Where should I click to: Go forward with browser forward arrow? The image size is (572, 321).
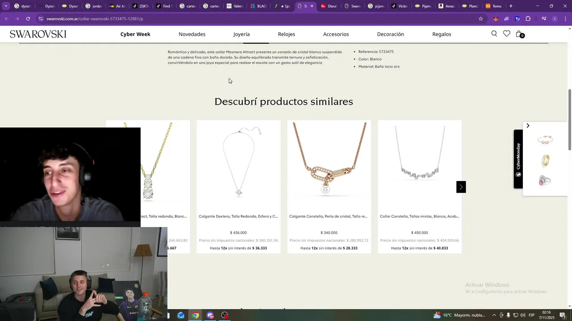click(17, 19)
